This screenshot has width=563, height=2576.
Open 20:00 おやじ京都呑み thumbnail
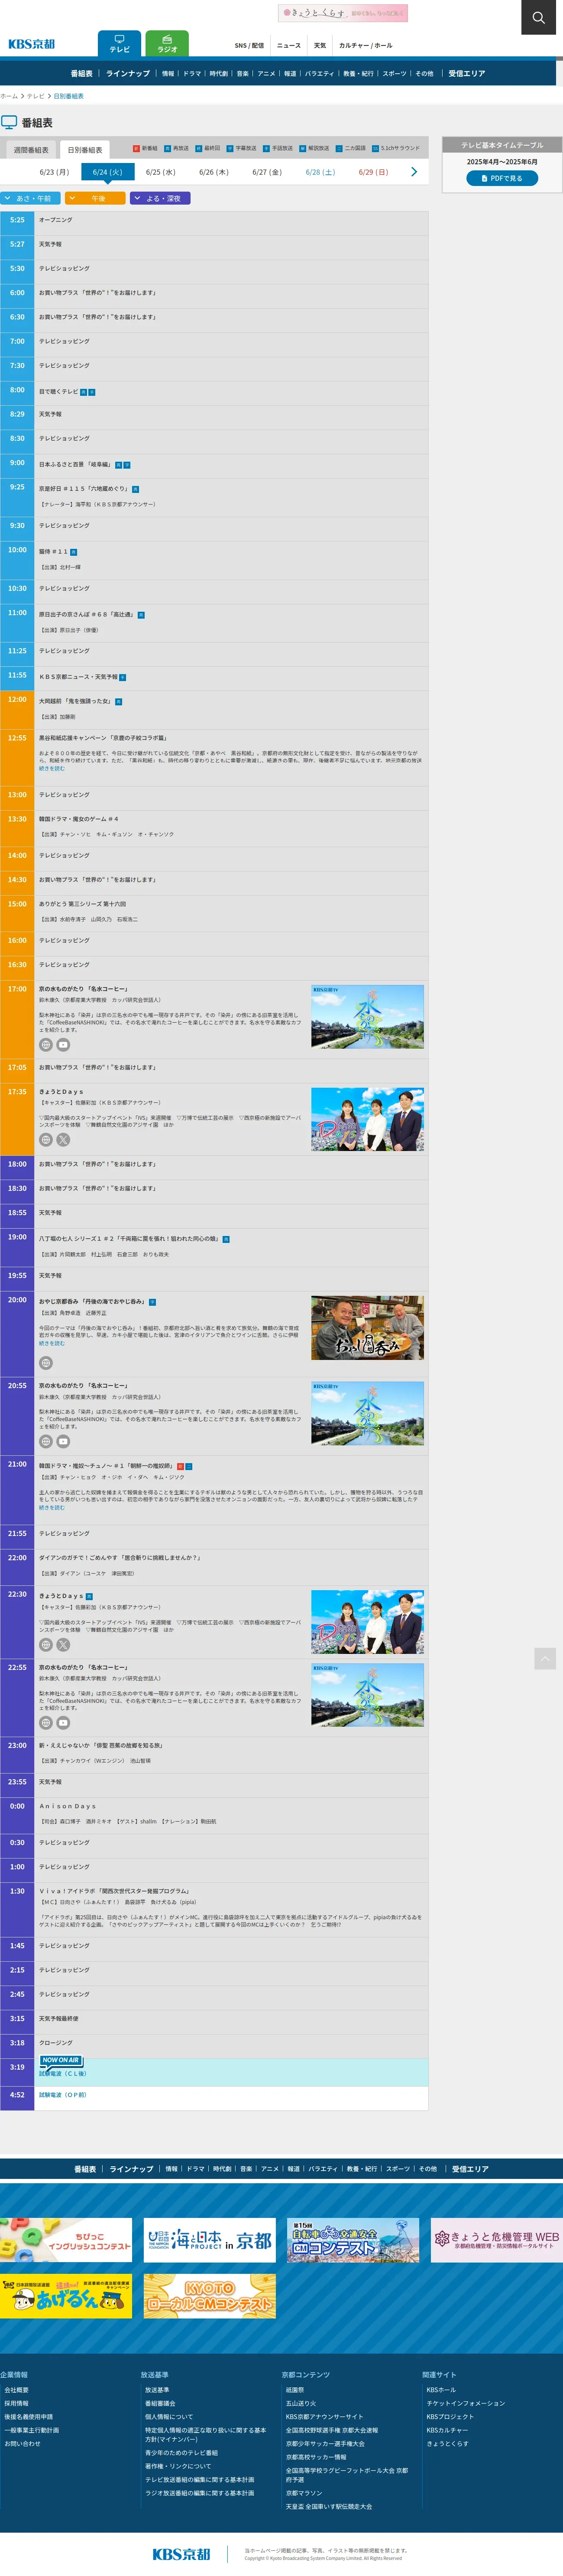pos(367,1328)
